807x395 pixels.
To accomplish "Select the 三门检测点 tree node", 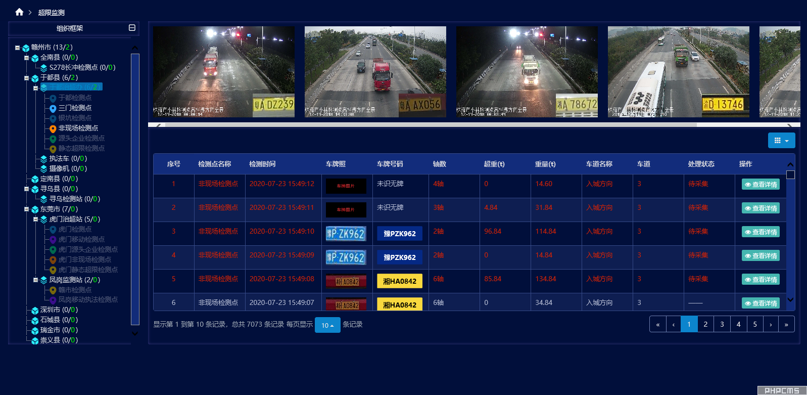I will 75,108.
